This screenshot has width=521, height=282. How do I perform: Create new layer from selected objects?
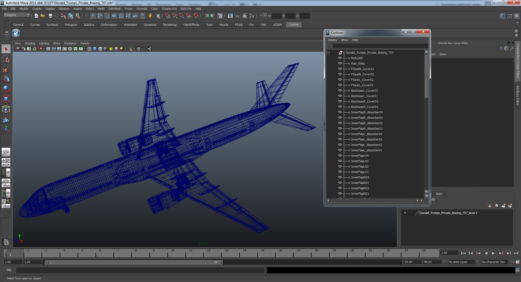[510, 206]
